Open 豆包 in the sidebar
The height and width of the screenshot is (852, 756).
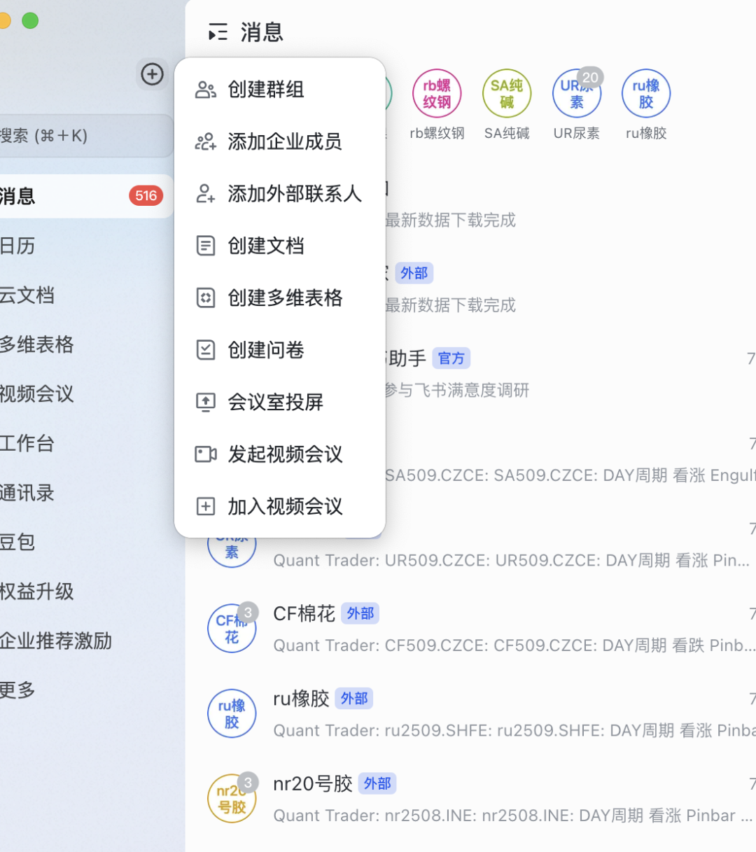pyautogui.click(x=85, y=542)
